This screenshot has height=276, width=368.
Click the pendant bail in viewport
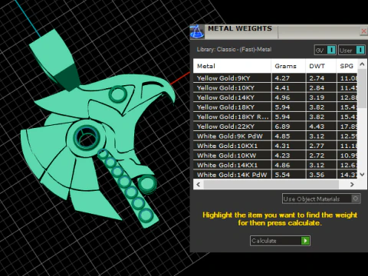pyautogui.click(x=55, y=59)
